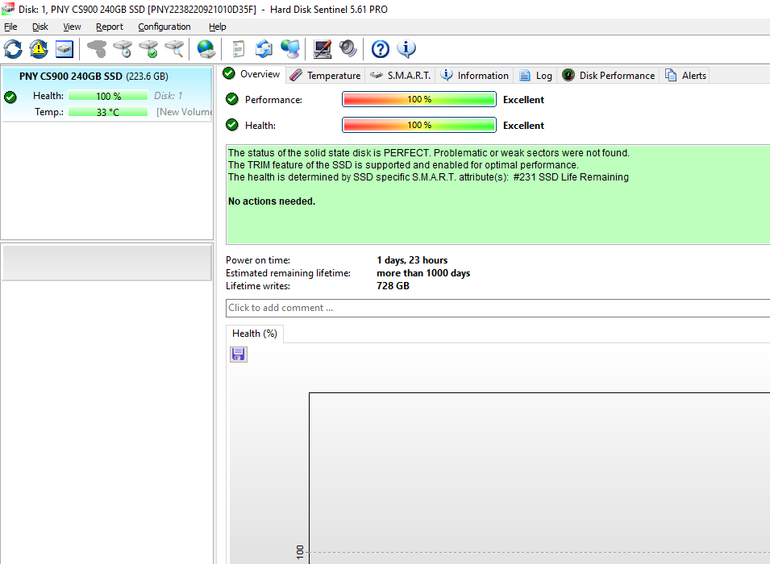Open the View menu
The height and width of the screenshot is (564, 770).
72,27
